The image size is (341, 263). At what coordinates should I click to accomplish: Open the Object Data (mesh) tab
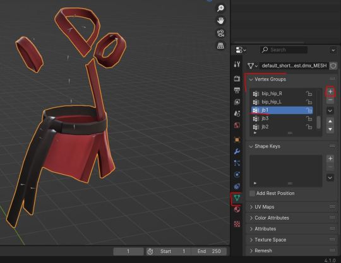pos(237,198)
